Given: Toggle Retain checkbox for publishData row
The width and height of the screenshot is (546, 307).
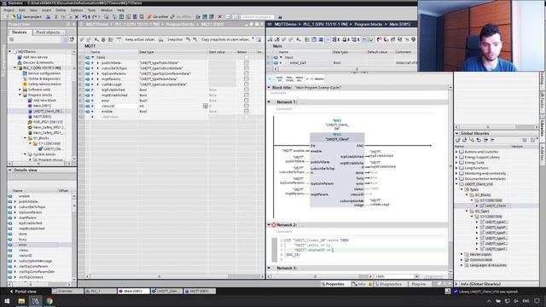Looking at the screenshot, I should (x=247, y=62).
